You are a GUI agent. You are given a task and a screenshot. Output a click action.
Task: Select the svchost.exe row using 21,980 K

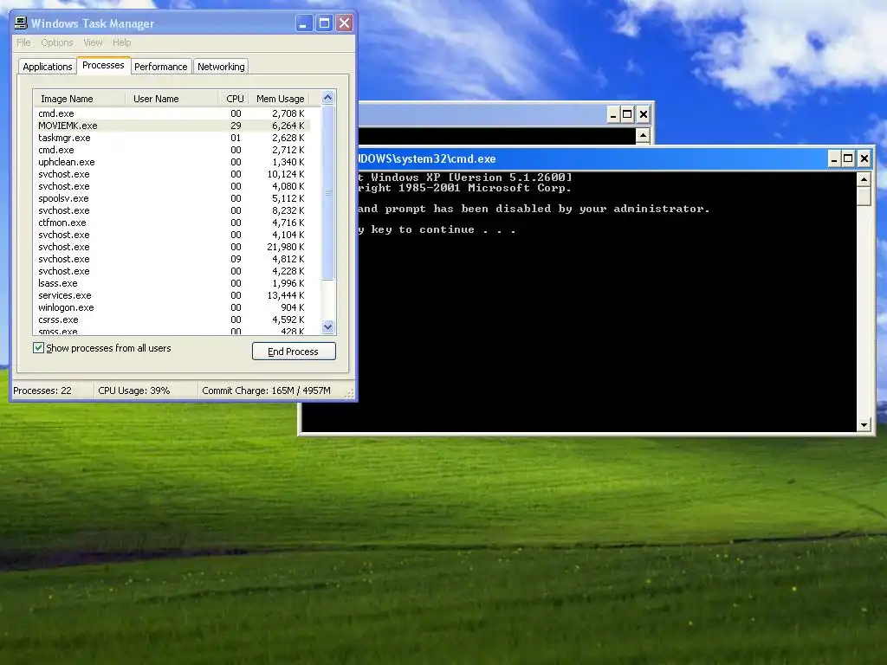[172, 247]
